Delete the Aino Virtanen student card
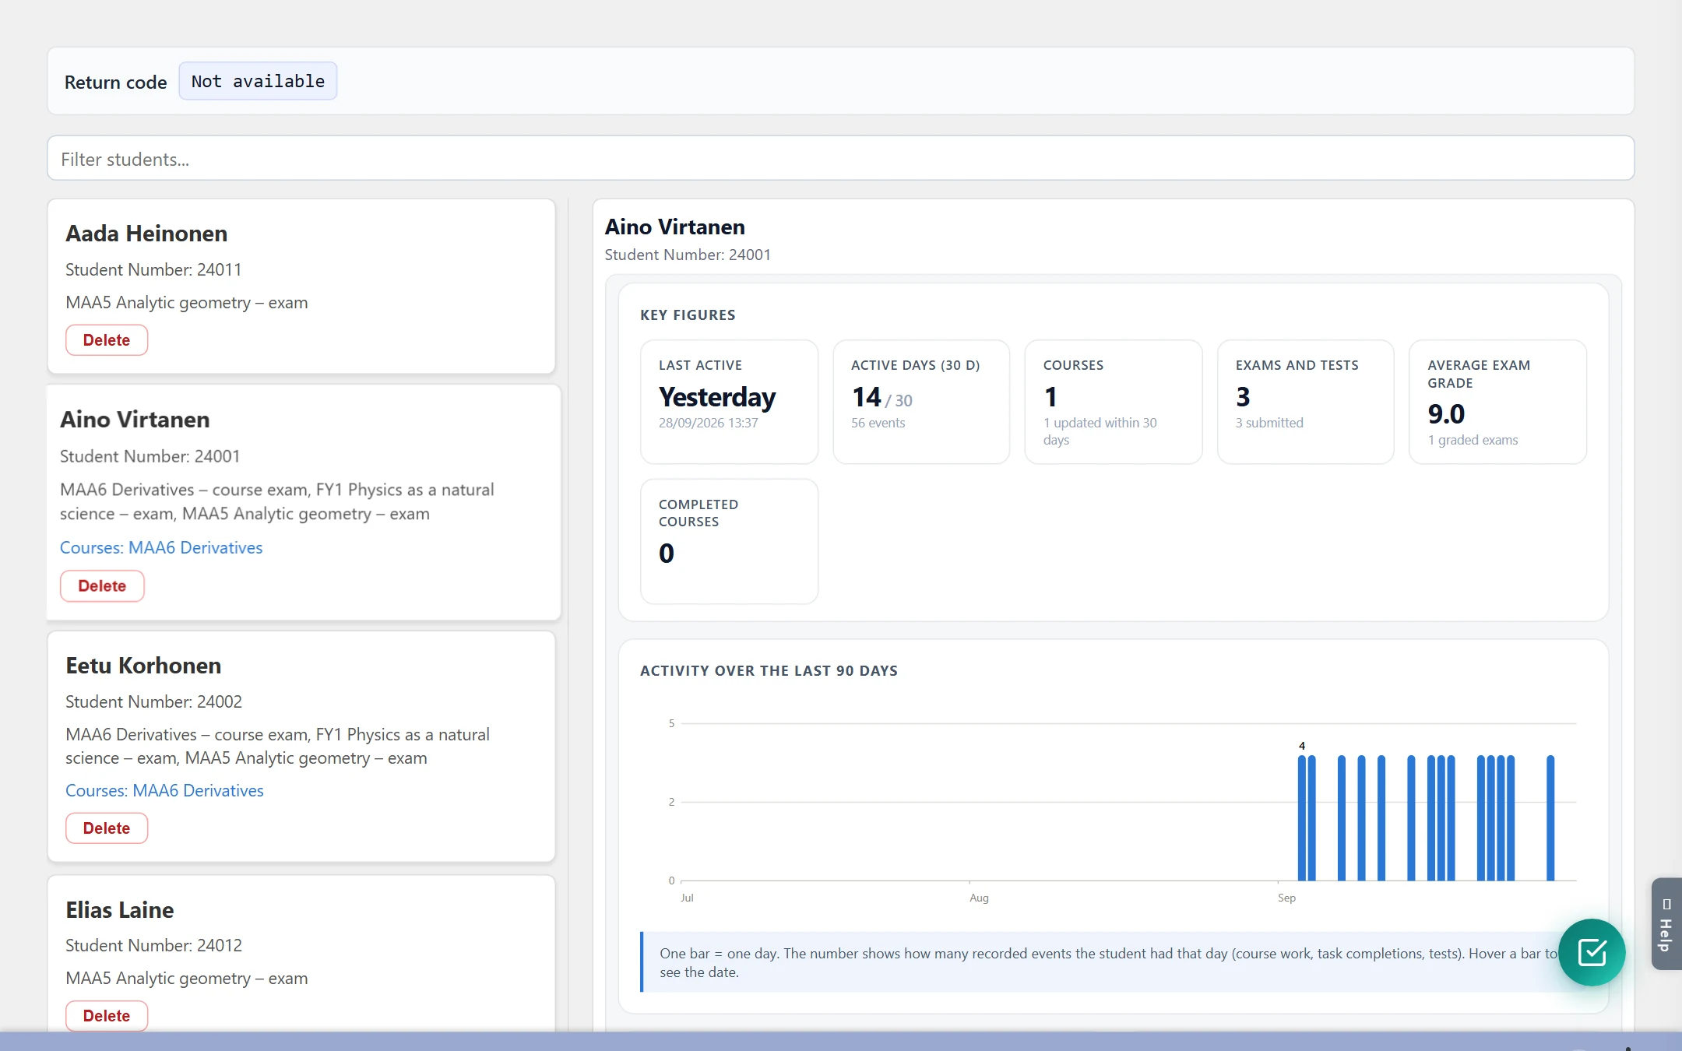 [x=102, y=586]
